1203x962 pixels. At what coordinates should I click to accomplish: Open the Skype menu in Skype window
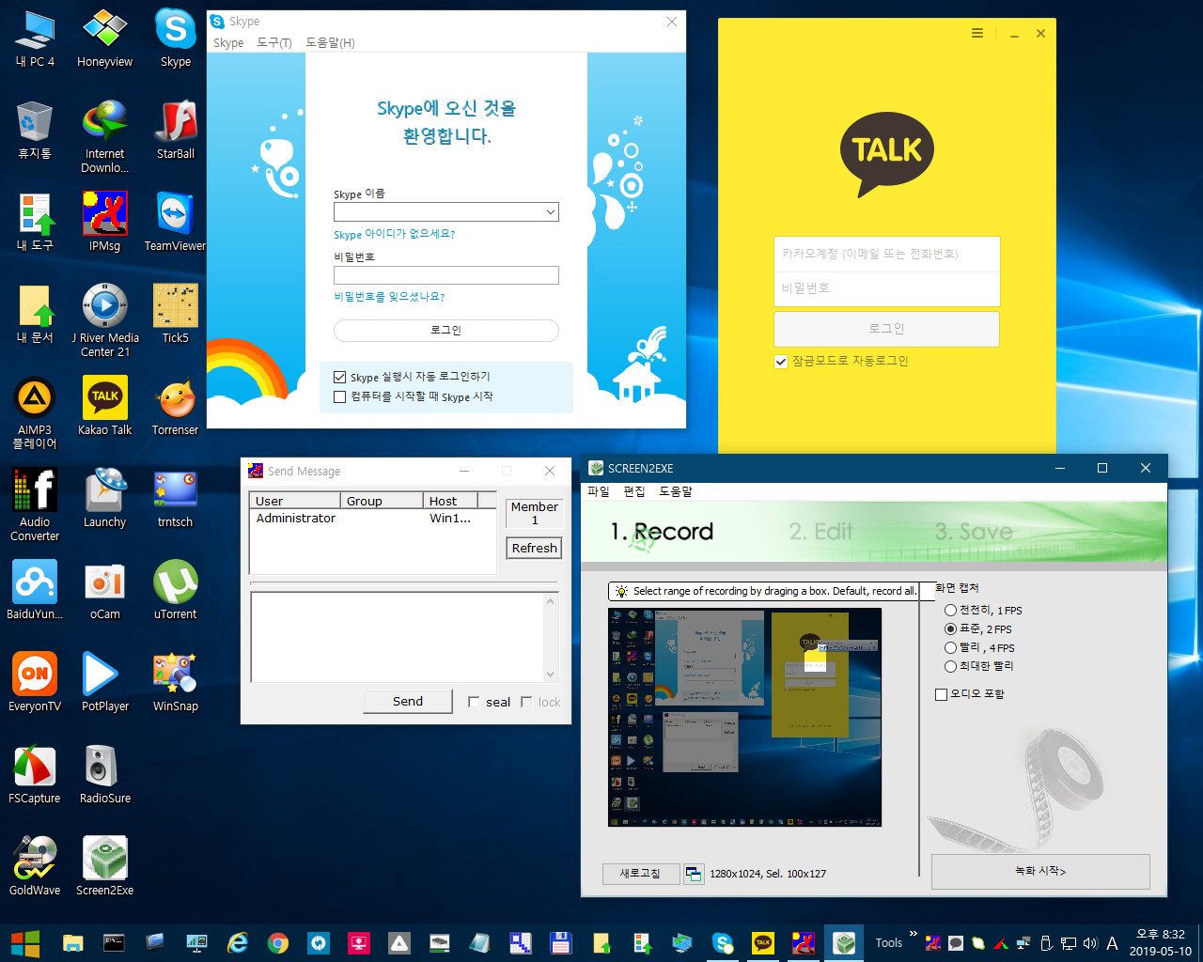[228, 43]
